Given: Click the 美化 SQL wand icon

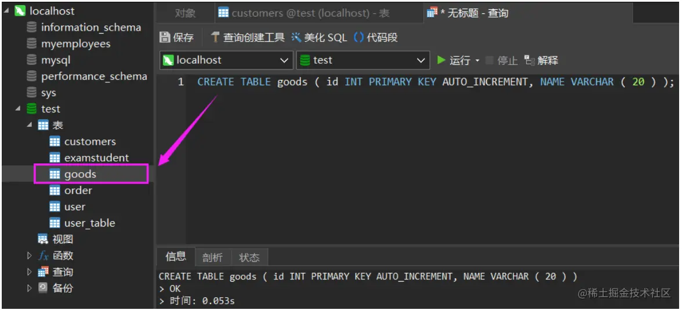Looking at the screenshot, I should point(296,38).
